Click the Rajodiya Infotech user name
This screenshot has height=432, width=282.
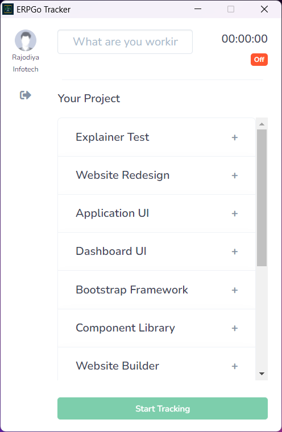26,63
